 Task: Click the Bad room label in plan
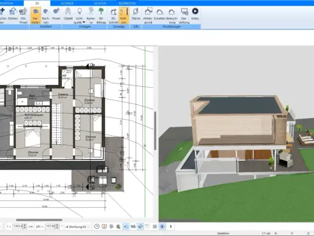click(32, 95)
